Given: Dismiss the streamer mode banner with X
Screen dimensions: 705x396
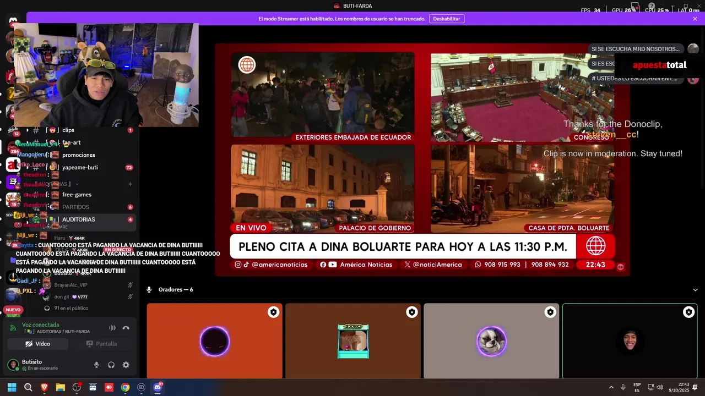Looking at the screenshot, I should click(x=695, y=19).
